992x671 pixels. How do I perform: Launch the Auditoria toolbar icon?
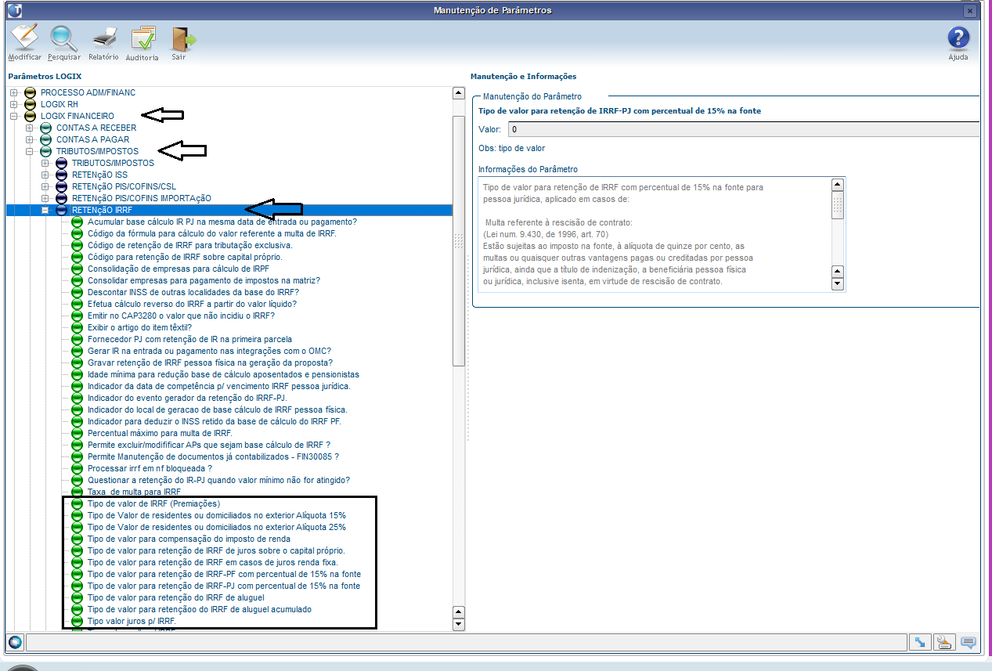(x=142, y=42)
